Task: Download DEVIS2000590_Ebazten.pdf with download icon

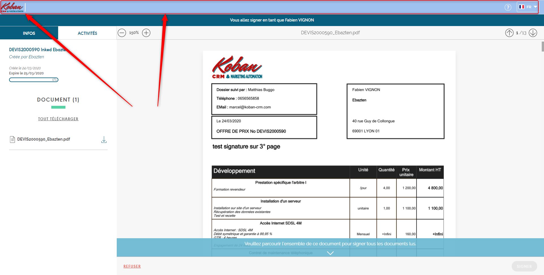Action: [104, 139]
